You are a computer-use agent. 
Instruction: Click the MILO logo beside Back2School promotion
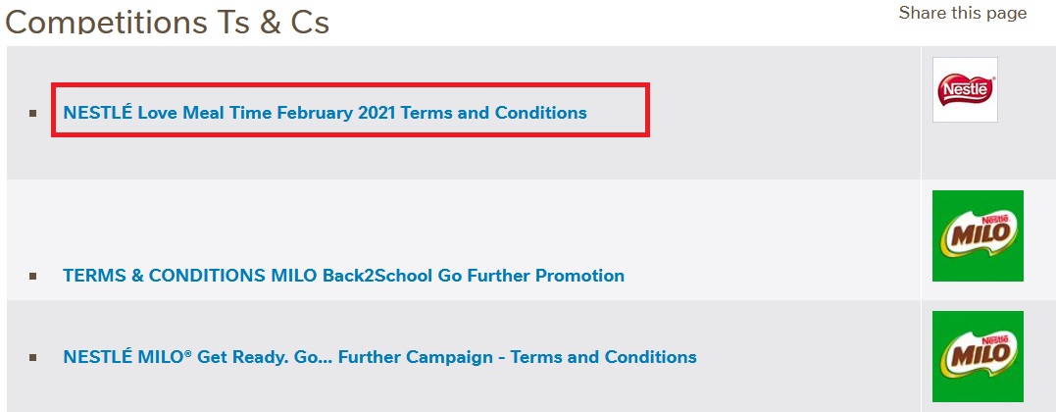(978, 235)
